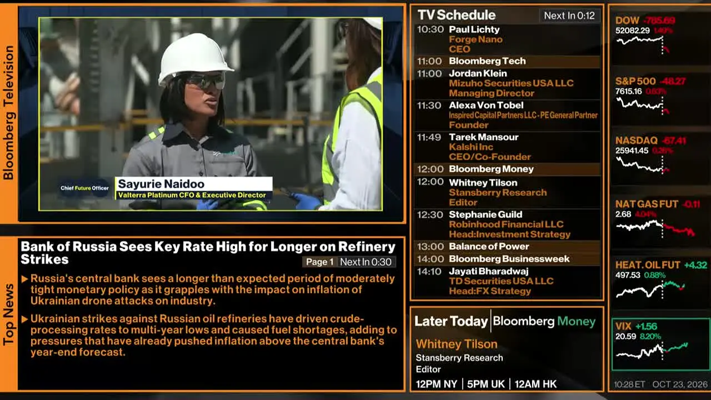The width and height of the screenshot is (711, 400).
Task: Click the TV Schedule Next In 0:12 countdown
Action: click(x=569, y=16)
